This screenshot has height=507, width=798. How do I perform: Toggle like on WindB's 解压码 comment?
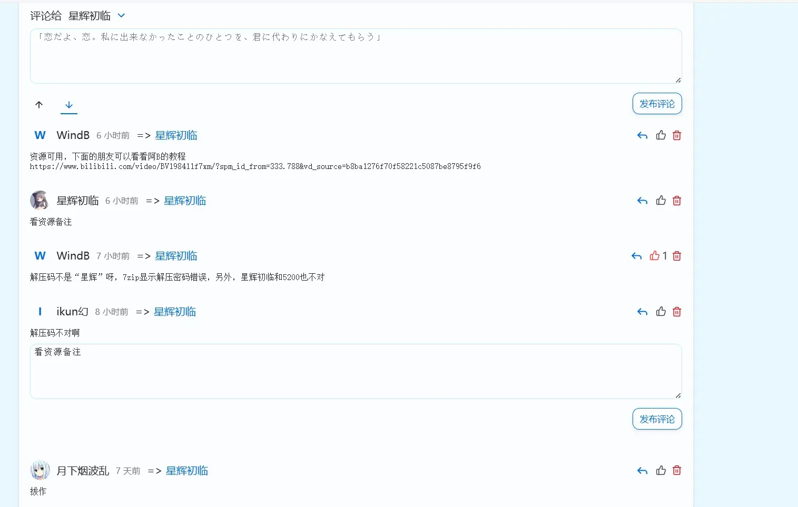pos(655,256)
